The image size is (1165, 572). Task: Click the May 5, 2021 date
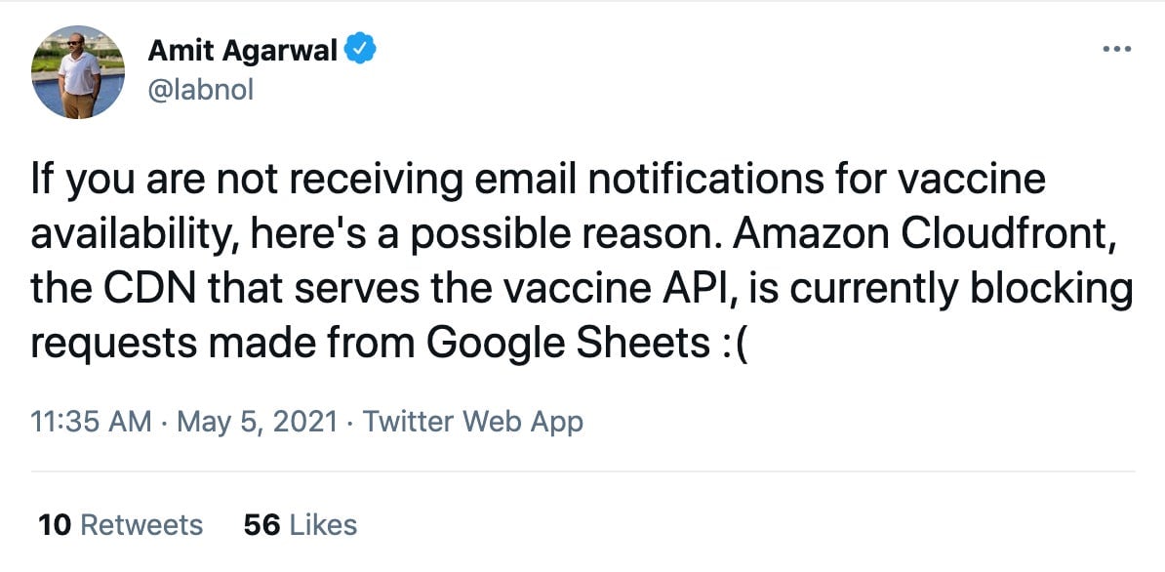point(257,422)
